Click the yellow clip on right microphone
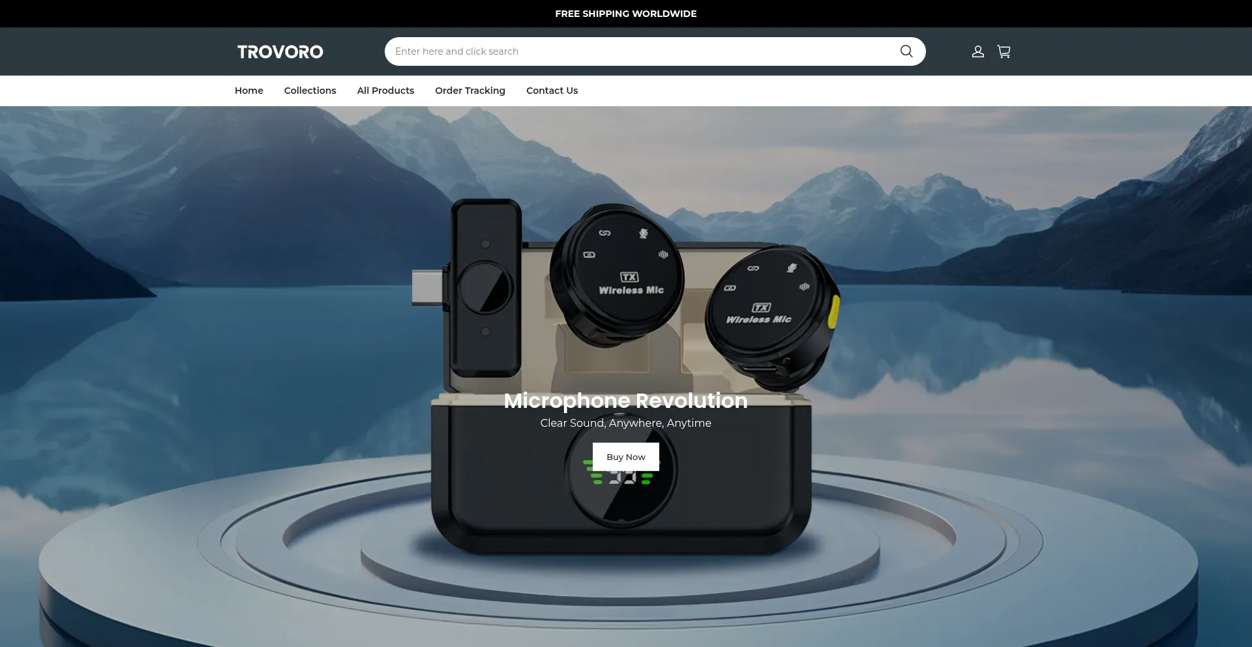1252x647 pixels. (x=833, y=311)
